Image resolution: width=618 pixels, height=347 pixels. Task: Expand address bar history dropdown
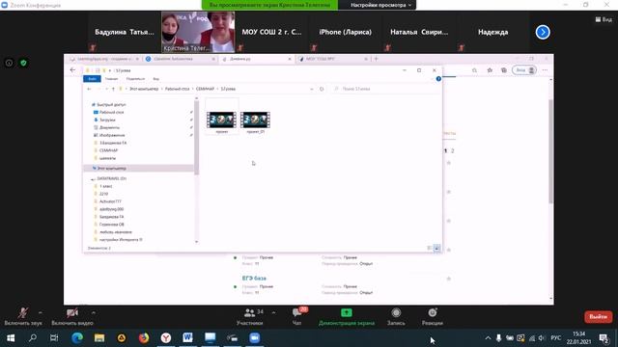[x=311, y=89]
